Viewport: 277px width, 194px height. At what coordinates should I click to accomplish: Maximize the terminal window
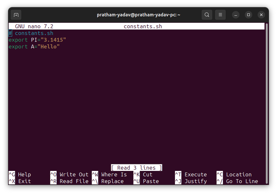(x=249, y=15)
